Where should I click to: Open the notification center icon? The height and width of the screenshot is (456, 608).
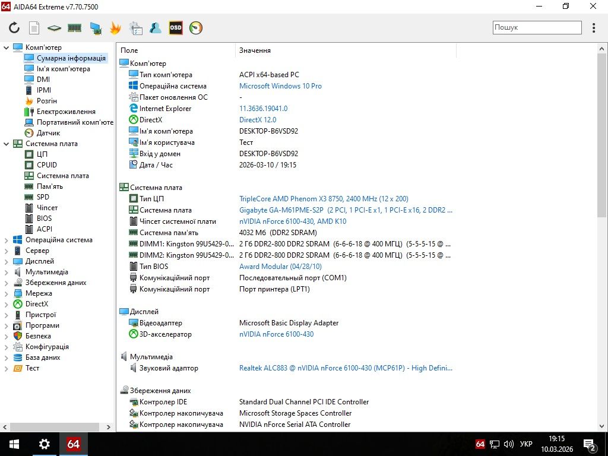tap(590, 444)
